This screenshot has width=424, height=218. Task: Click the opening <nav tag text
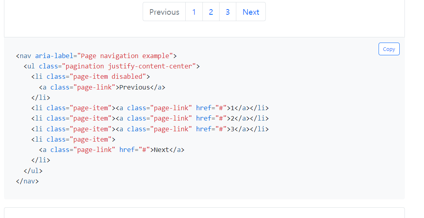[24, 56]
